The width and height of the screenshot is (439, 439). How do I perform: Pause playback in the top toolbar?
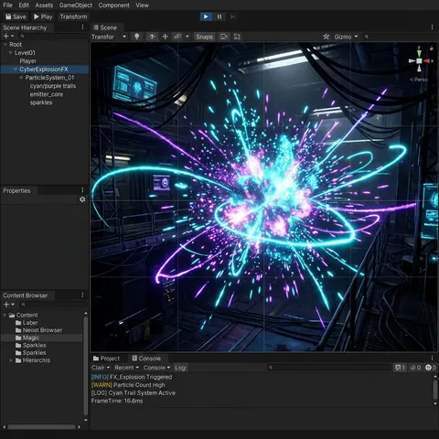coord(219,16)
